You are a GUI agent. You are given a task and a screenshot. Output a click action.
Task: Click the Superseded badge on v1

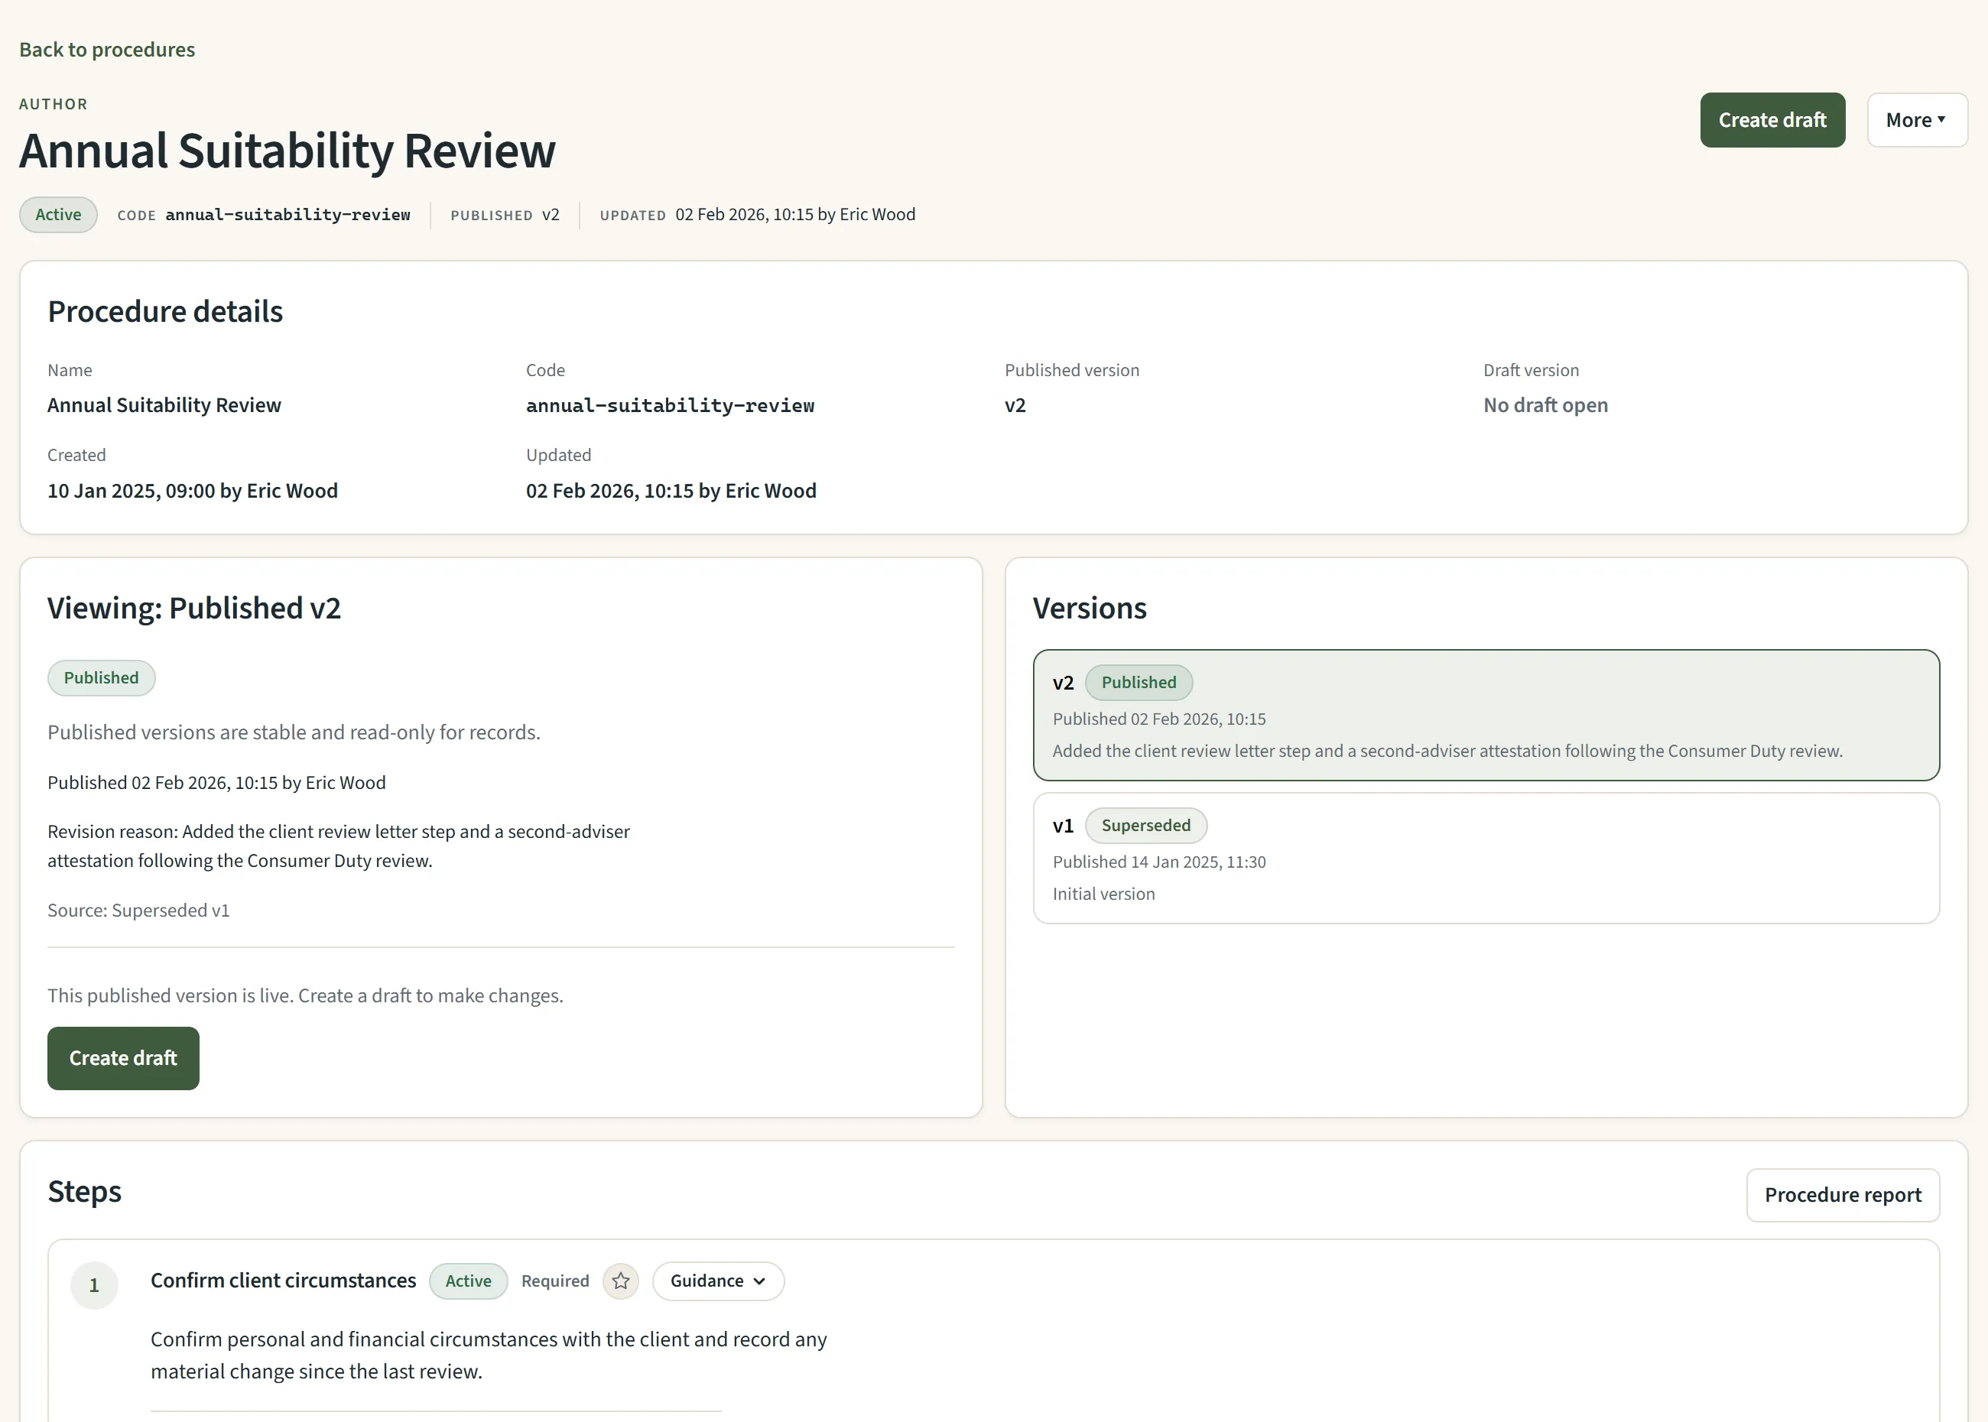pyautogui.click(x=1145, y=826)
